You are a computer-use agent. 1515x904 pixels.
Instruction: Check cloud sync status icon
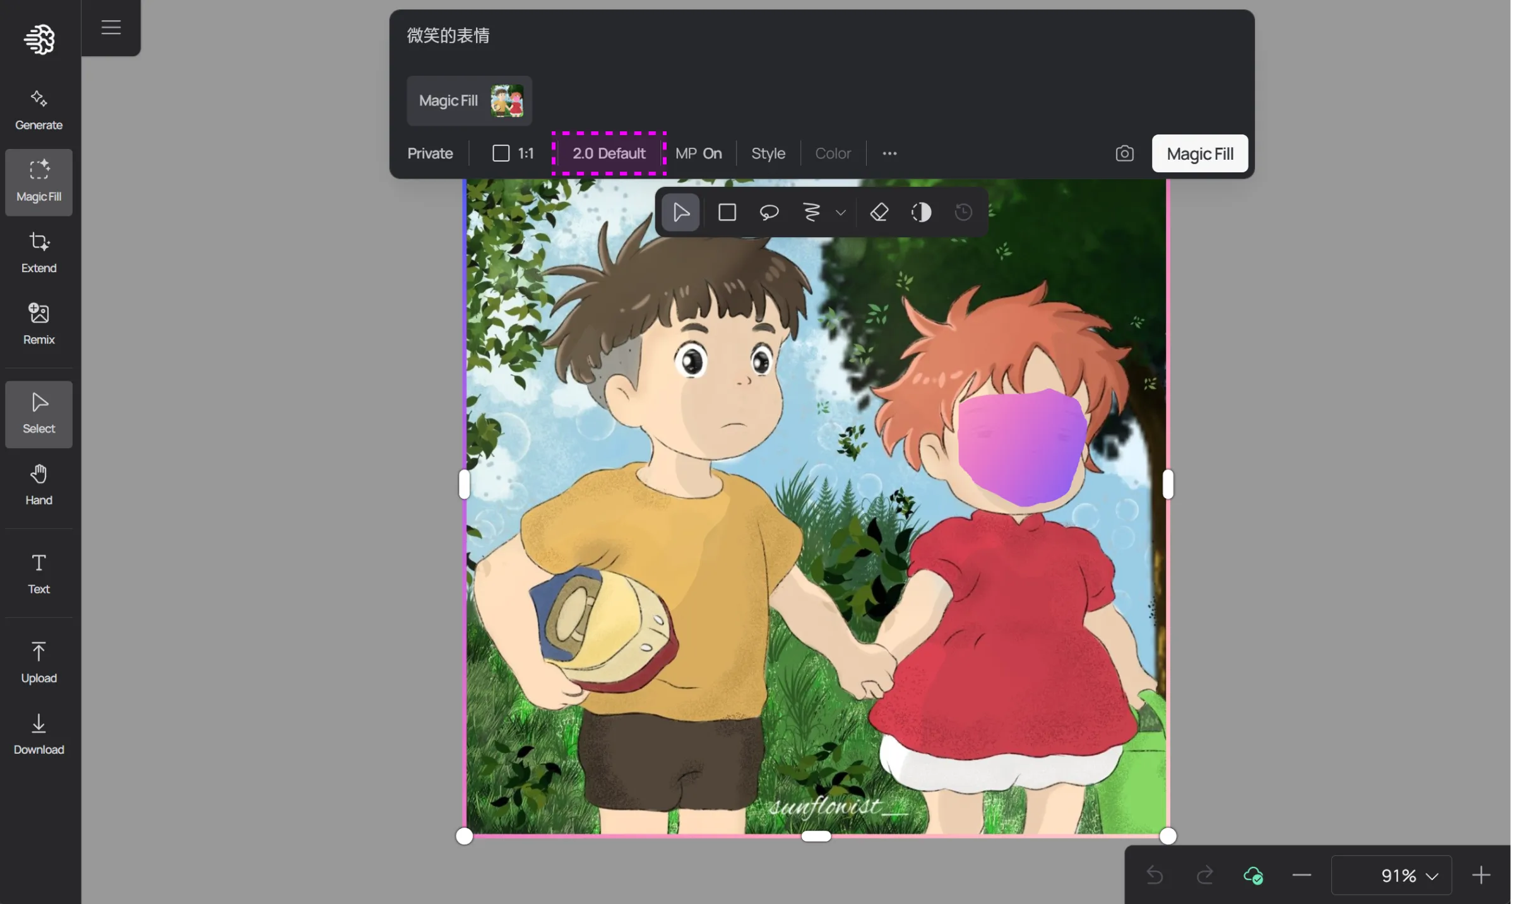[x=1253, y=876]
